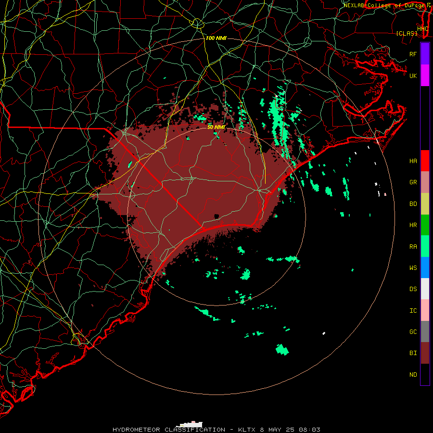The height and width of the screenshot is (433, 433).
Task: Select the RA legend label
Action: point(413,247)
